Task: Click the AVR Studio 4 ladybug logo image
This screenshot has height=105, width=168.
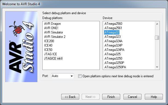Action: [x=21, y=47]
